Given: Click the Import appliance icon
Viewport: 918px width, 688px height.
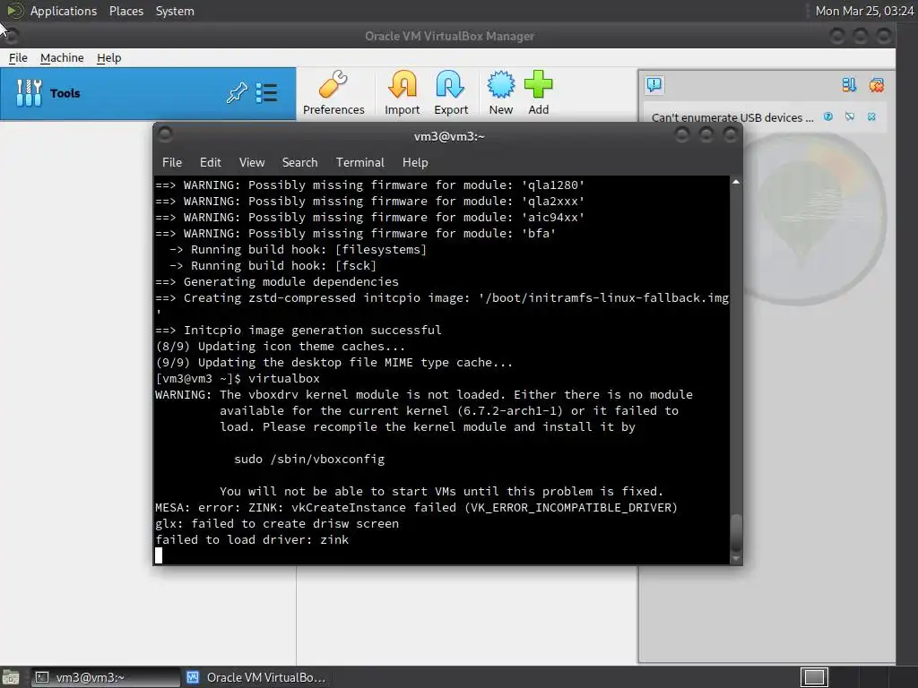Looking at the screenshot, I should pyautogui.click(x=403, y=93).
